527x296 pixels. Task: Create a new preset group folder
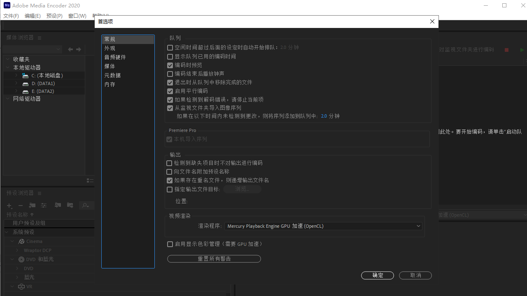[x=32, y=205]
